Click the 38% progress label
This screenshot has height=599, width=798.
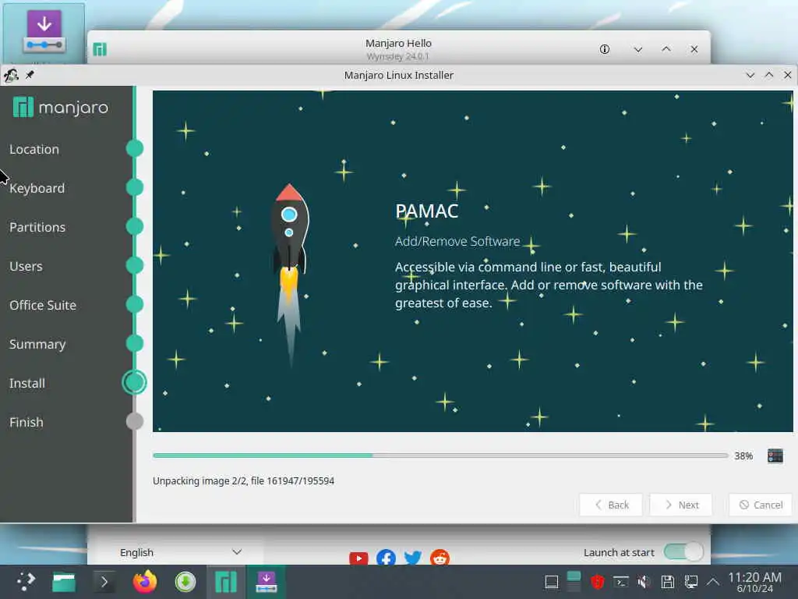click(743, 455)
